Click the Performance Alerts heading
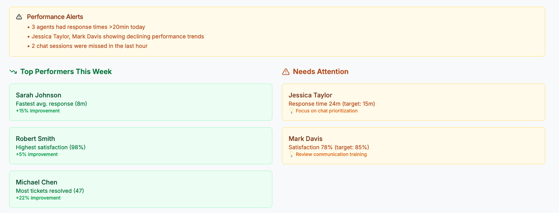Image resolution: width=559 pixels, height=213 pixels. [55, 17]
